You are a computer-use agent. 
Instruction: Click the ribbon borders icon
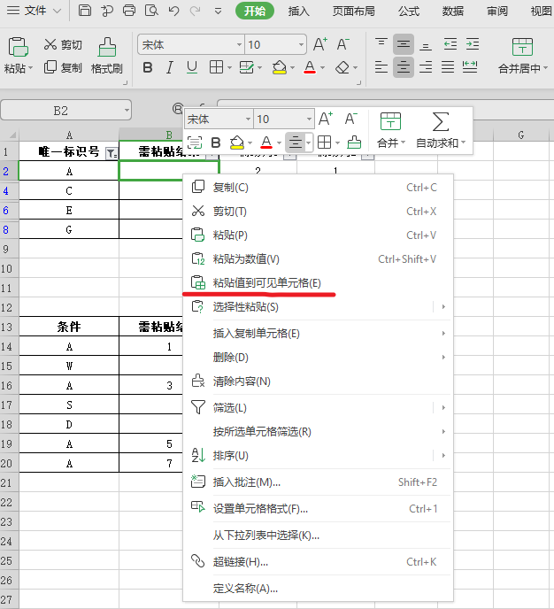pos(216,67)
